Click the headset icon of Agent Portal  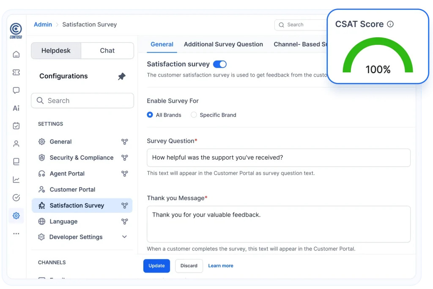click(42, 174)
